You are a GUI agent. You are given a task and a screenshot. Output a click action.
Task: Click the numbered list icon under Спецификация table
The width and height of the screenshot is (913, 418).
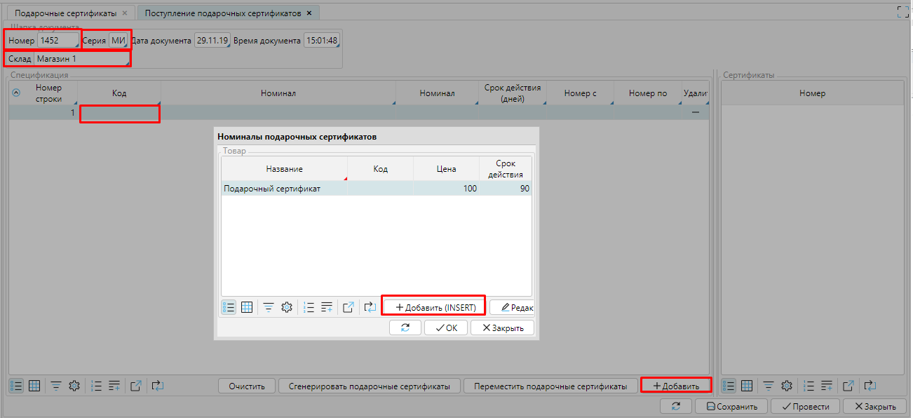click(97, 385)
